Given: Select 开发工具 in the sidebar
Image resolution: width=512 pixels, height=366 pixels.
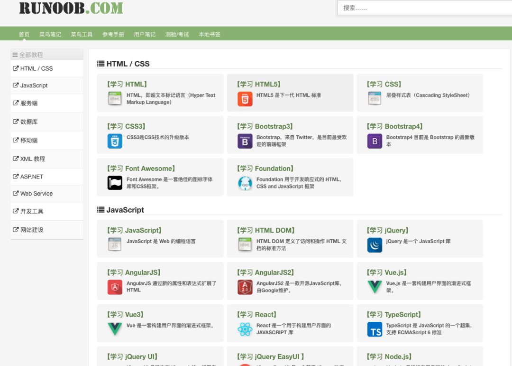Looking at the screenshot, I should point(46,211).
